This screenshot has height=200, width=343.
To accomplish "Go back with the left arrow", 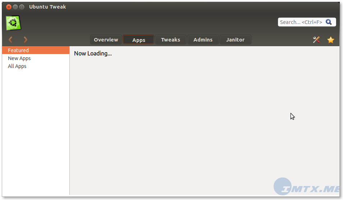I will (10, 40).
